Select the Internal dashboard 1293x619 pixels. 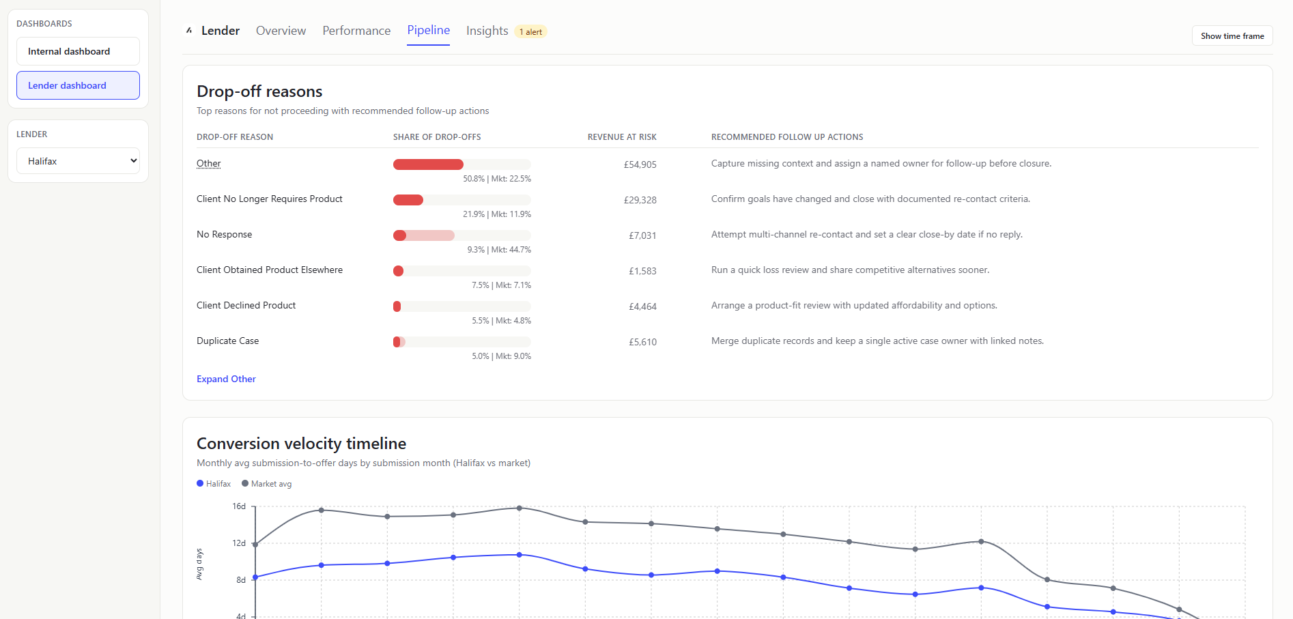(78, 51)
